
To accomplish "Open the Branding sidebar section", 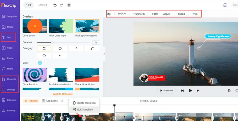I will [9, 111].
